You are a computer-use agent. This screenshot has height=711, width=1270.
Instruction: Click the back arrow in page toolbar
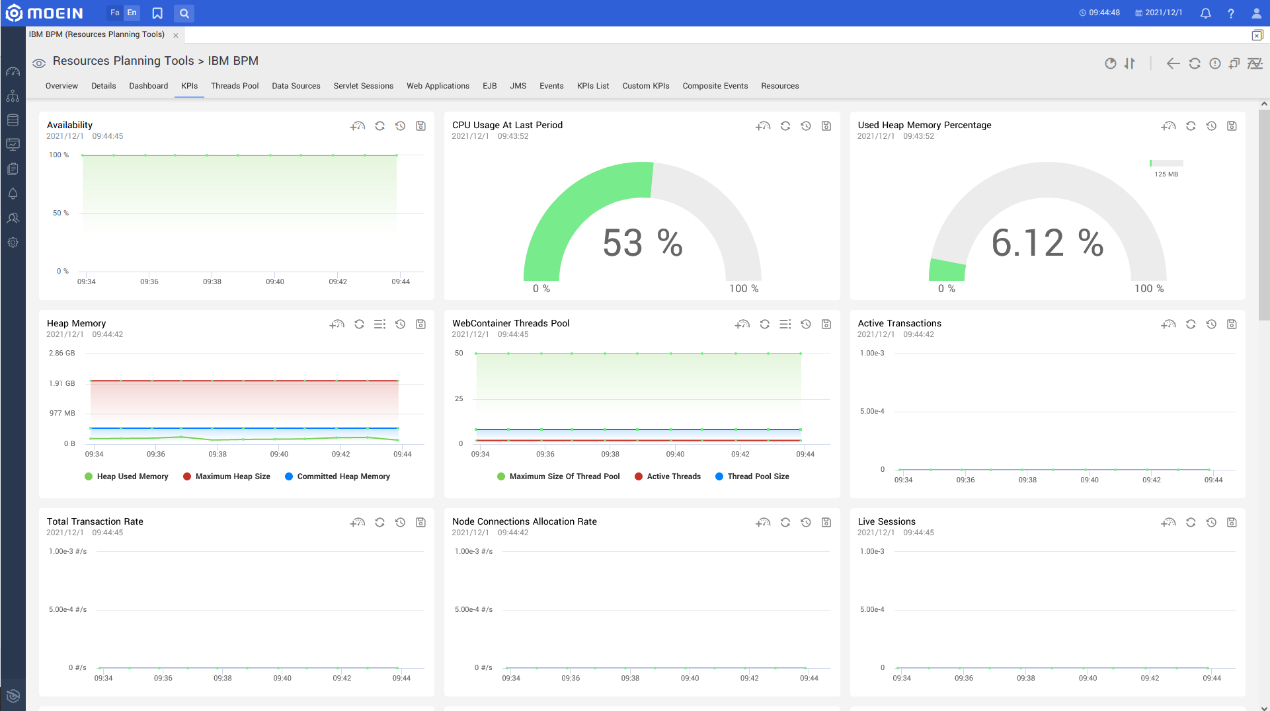click(x=1173, y=63)
